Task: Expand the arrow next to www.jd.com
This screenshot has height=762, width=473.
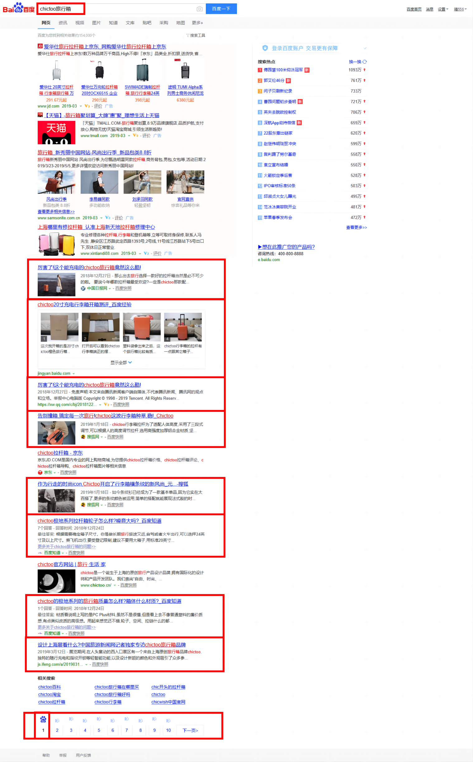Action: (x=81, y=107)
